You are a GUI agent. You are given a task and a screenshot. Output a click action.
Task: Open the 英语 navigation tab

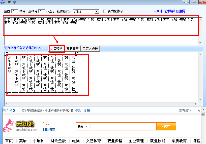(x=23, y=141)
